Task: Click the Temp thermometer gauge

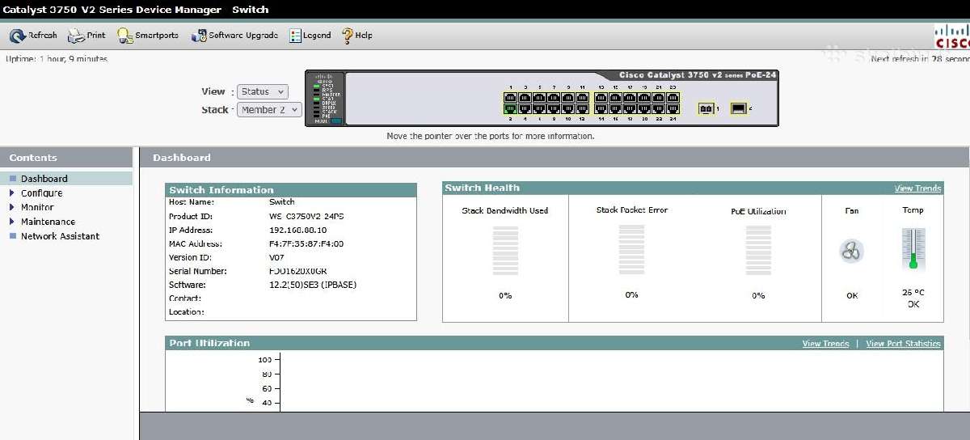Action: coord(913,249)
